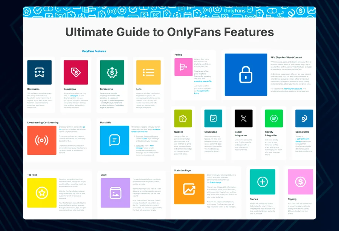This screenshot has height=231, width=339.
Task: Open the Scheduling calendar icon
Action: (213, 118)
